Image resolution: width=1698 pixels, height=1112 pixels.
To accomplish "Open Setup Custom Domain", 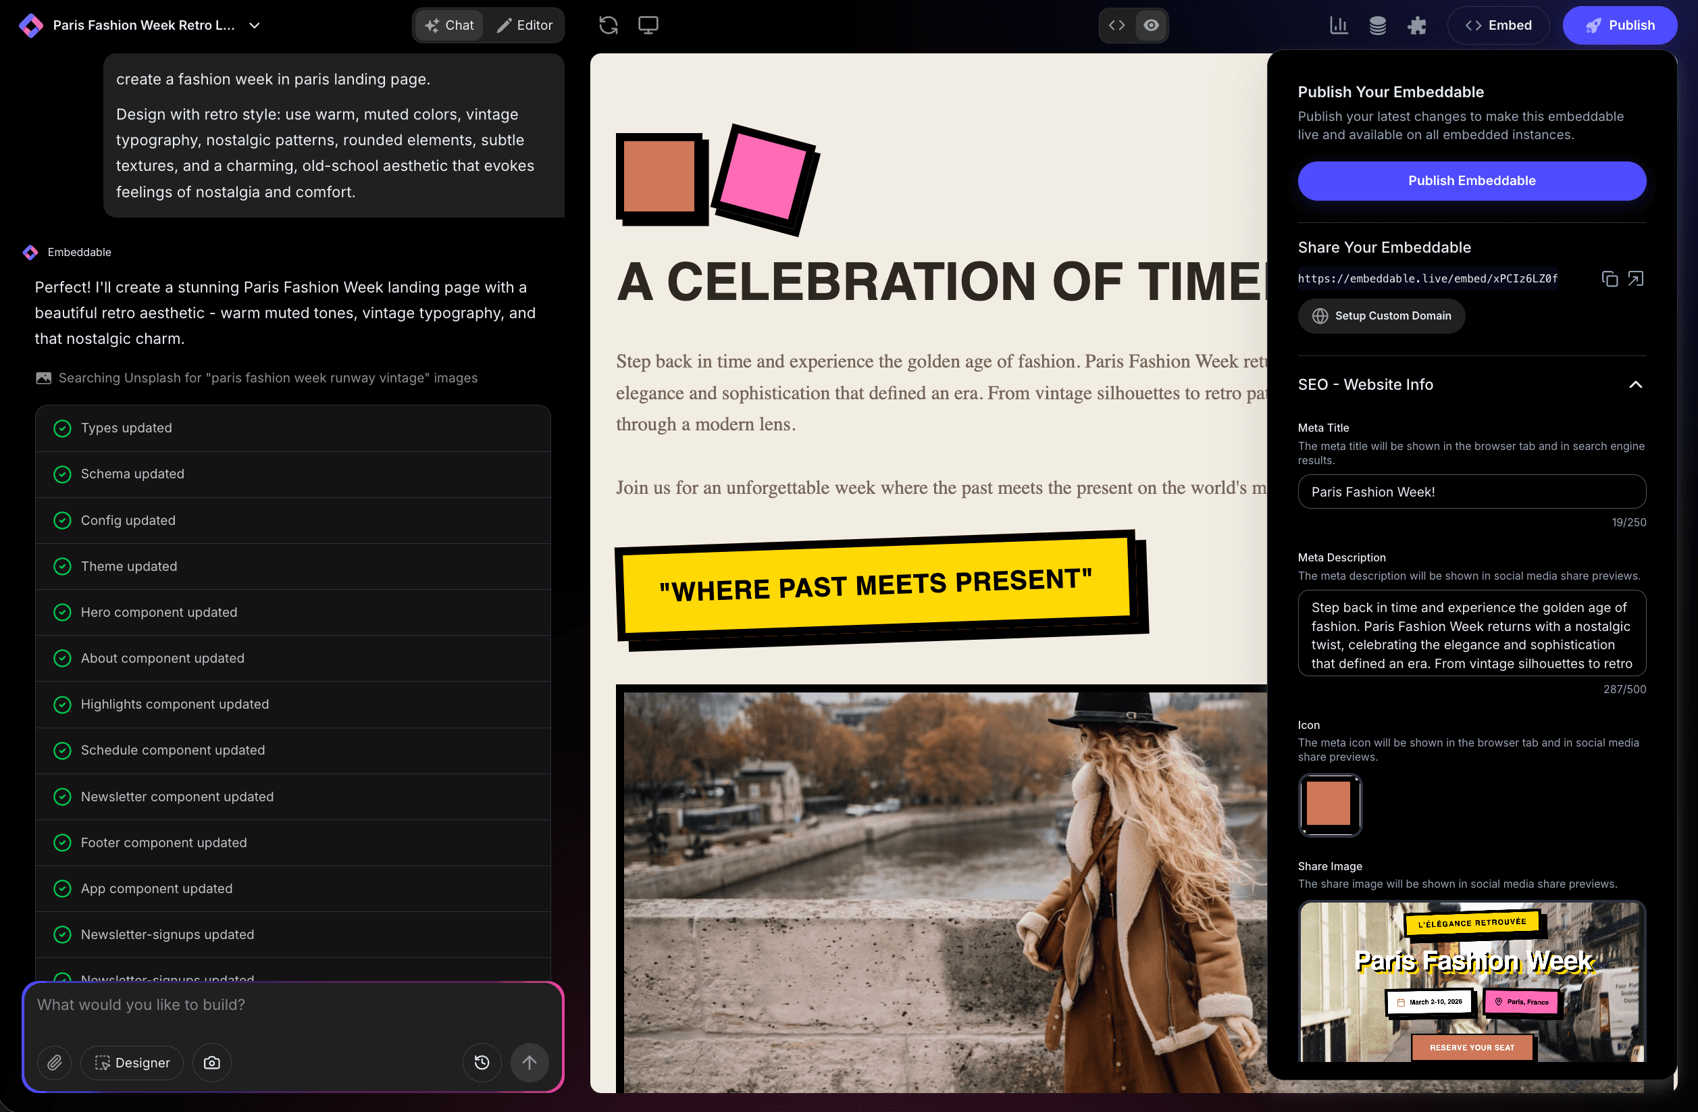I will pos(1381,315).
